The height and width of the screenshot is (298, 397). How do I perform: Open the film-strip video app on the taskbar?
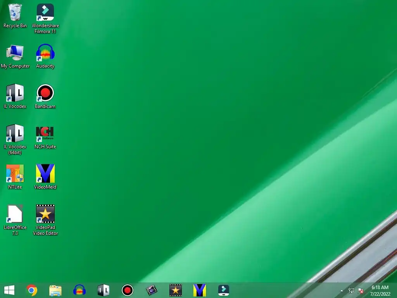click(152, 290)
